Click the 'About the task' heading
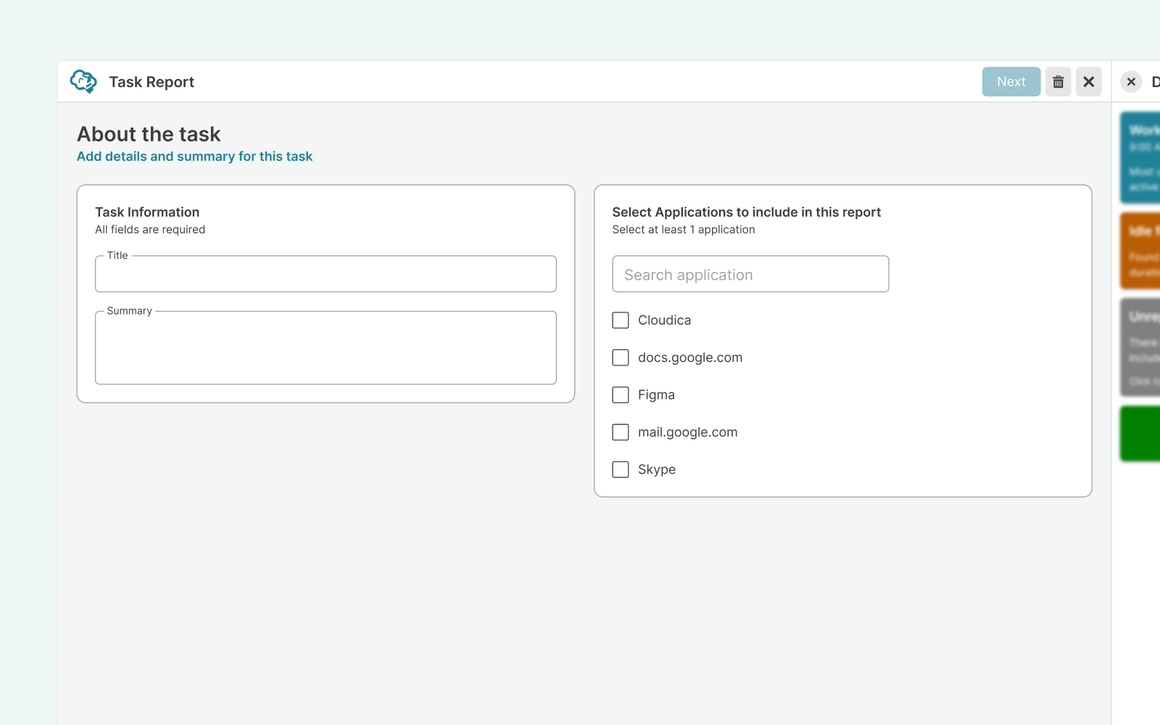 click(149, 134)
